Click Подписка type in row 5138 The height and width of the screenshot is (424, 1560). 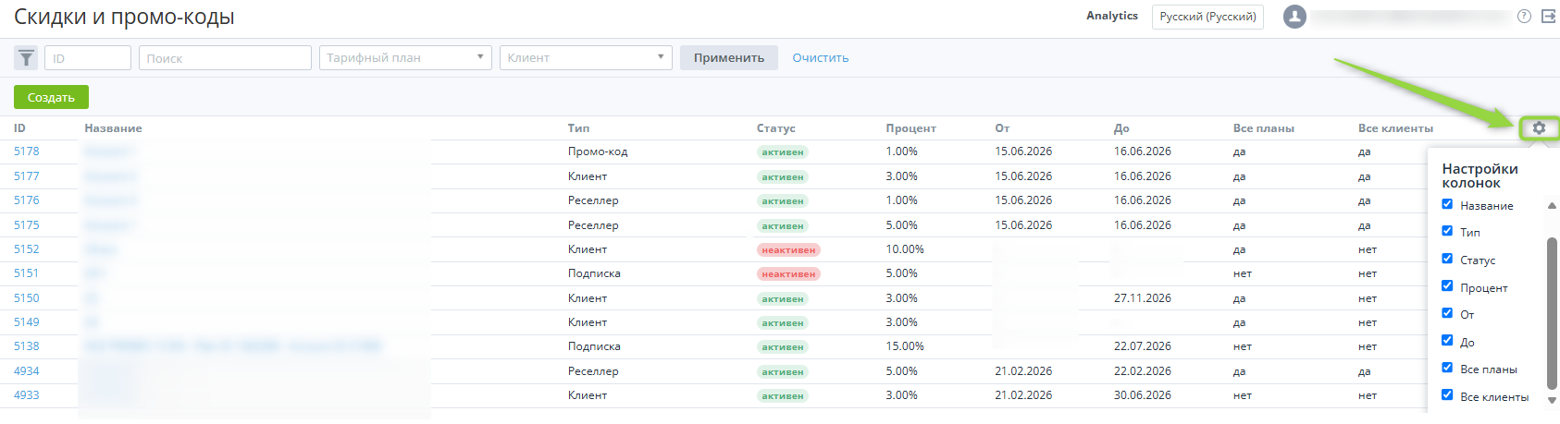pyautogui.click(x=594, y=346)
